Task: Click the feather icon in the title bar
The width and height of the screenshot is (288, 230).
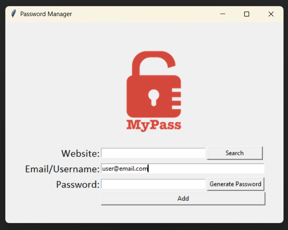Action: (x=14, y=14)
